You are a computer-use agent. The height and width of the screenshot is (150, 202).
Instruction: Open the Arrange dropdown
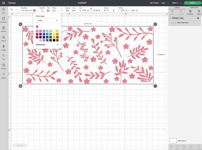pyautogui.click(x=67, y=10)
